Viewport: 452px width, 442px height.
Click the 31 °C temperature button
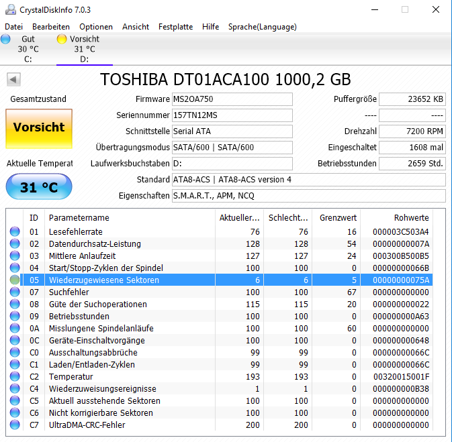click(39, 186)
